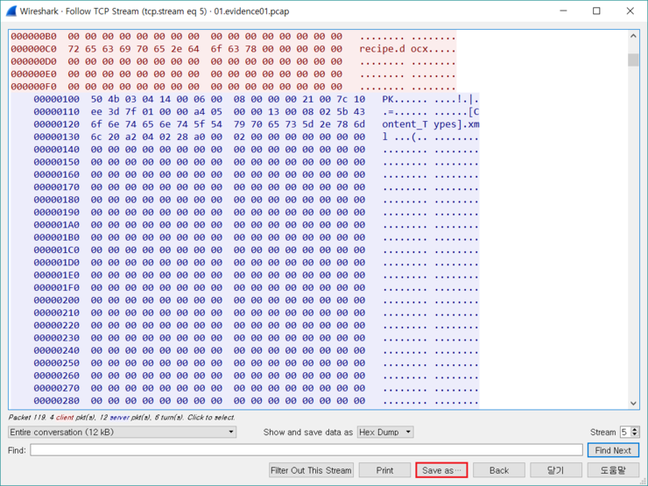Select the hex row at offset 00000150

[257, 162]
